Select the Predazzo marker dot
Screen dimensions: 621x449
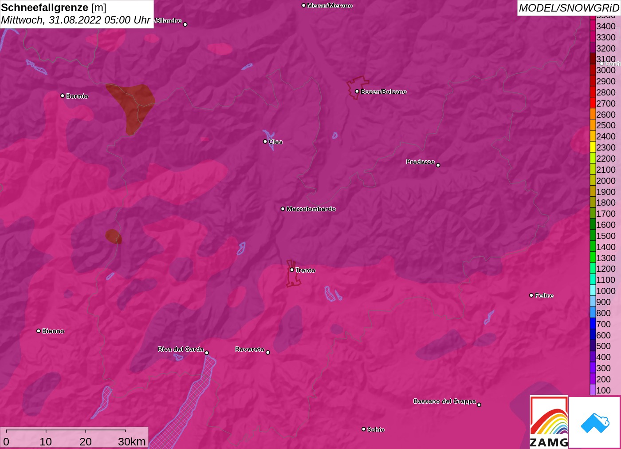pos(438,165)
